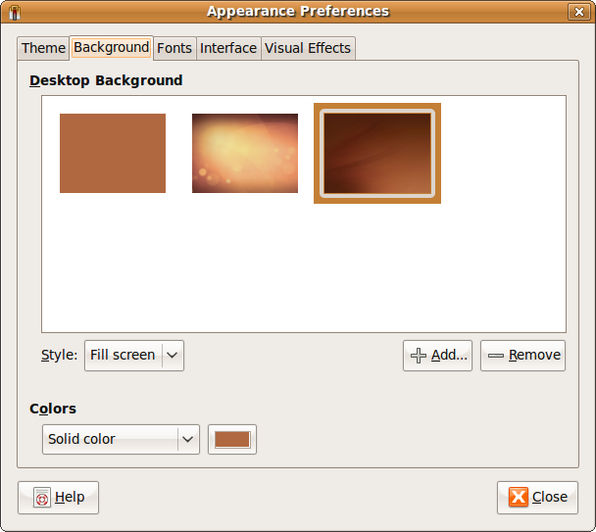Select the dark brown highlighted wallpaper
The height and width of the screenshot is (532, 596).
[x=377, y=153]
